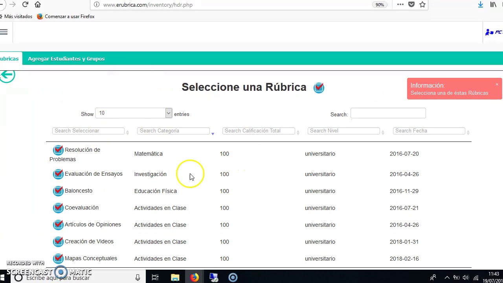Viewport: 503px width, 283px height.
Task: Click universitario in the Coevaluación row
Action: pyautogui.click(x=320, y=208)
